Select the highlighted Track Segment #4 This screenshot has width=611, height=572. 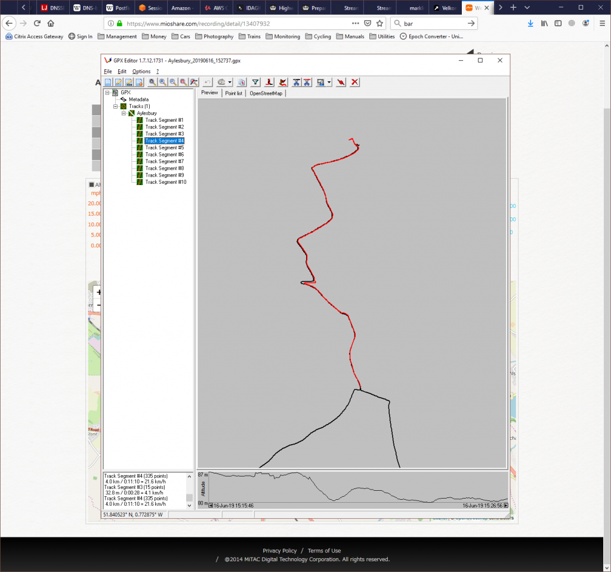click(x=165, y=141)
